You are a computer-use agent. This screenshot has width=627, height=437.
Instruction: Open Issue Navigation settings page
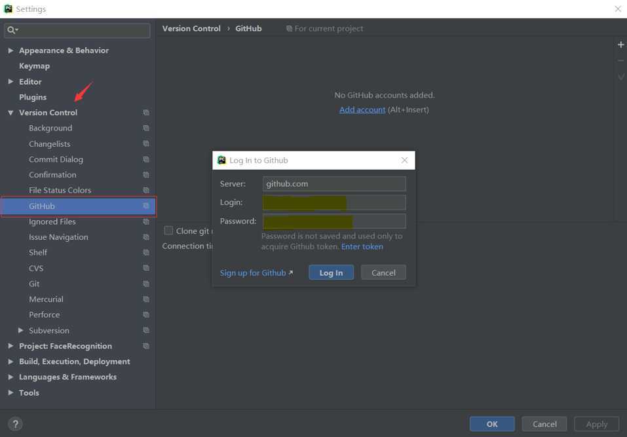point(58,237)
